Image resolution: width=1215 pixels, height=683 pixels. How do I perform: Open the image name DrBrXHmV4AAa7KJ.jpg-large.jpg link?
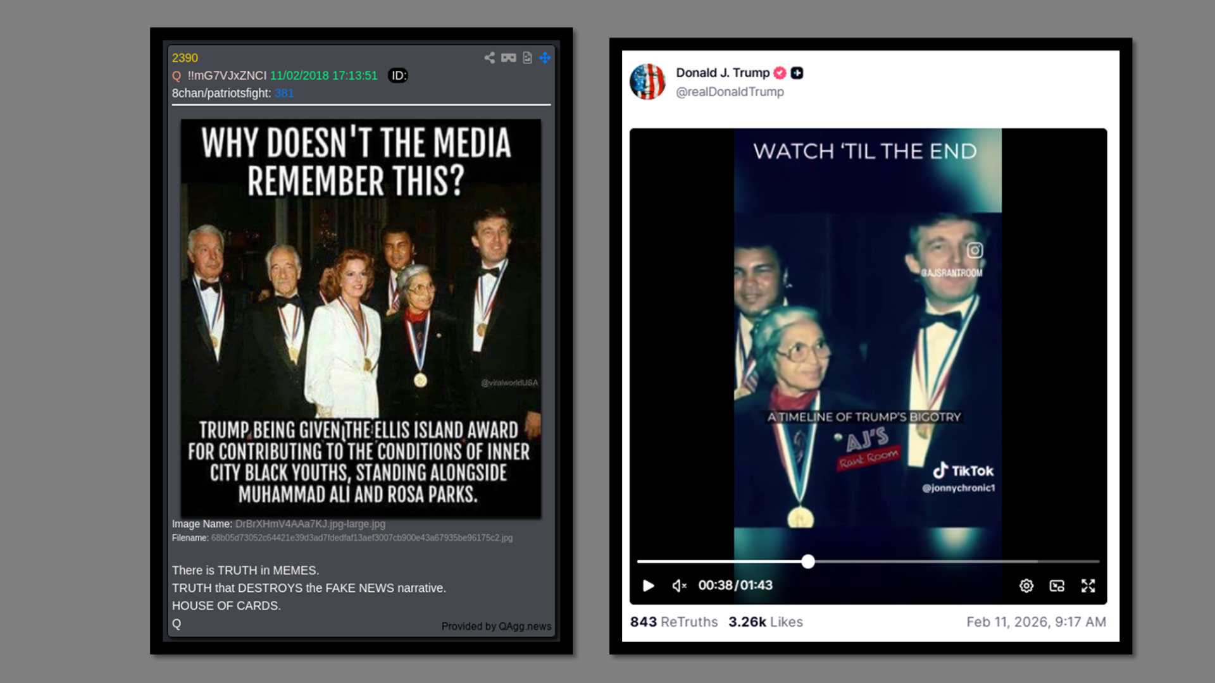tap(310, 524)
